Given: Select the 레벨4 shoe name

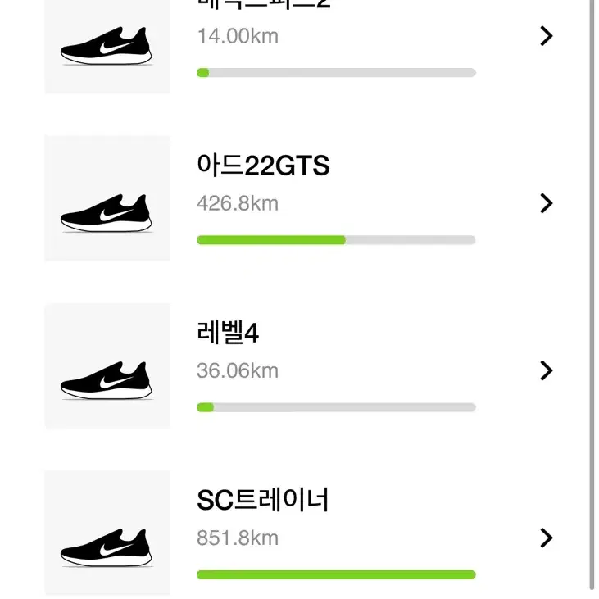Looking at the screenshot, I should 228,333.
